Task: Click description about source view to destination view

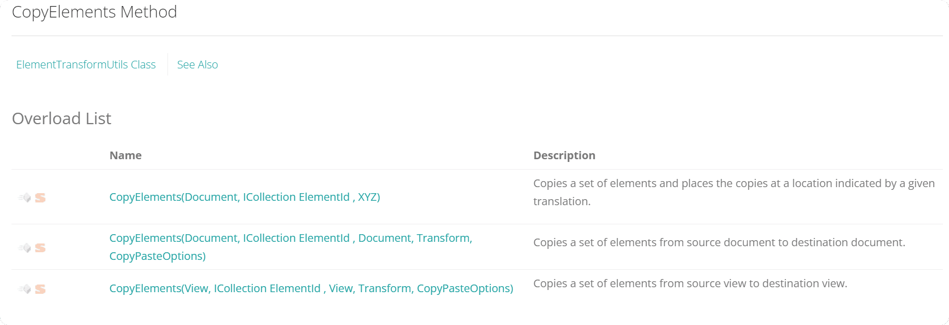Action: point(690,283)
